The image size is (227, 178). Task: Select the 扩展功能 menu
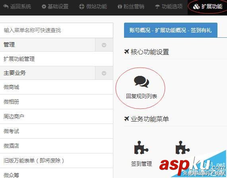point(208,6)
